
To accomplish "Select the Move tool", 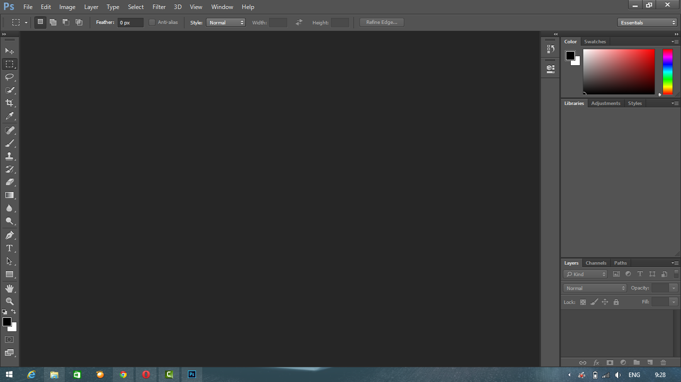I will [9, 51].
